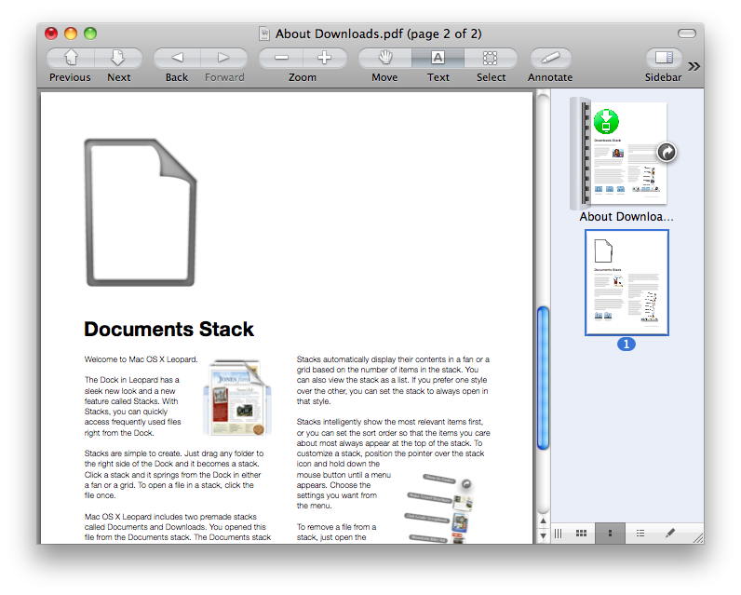The width and height of the screenshot is (741, 595).
Task: Switch sidebar to annotations pencil view
Action: coord(669,533)
